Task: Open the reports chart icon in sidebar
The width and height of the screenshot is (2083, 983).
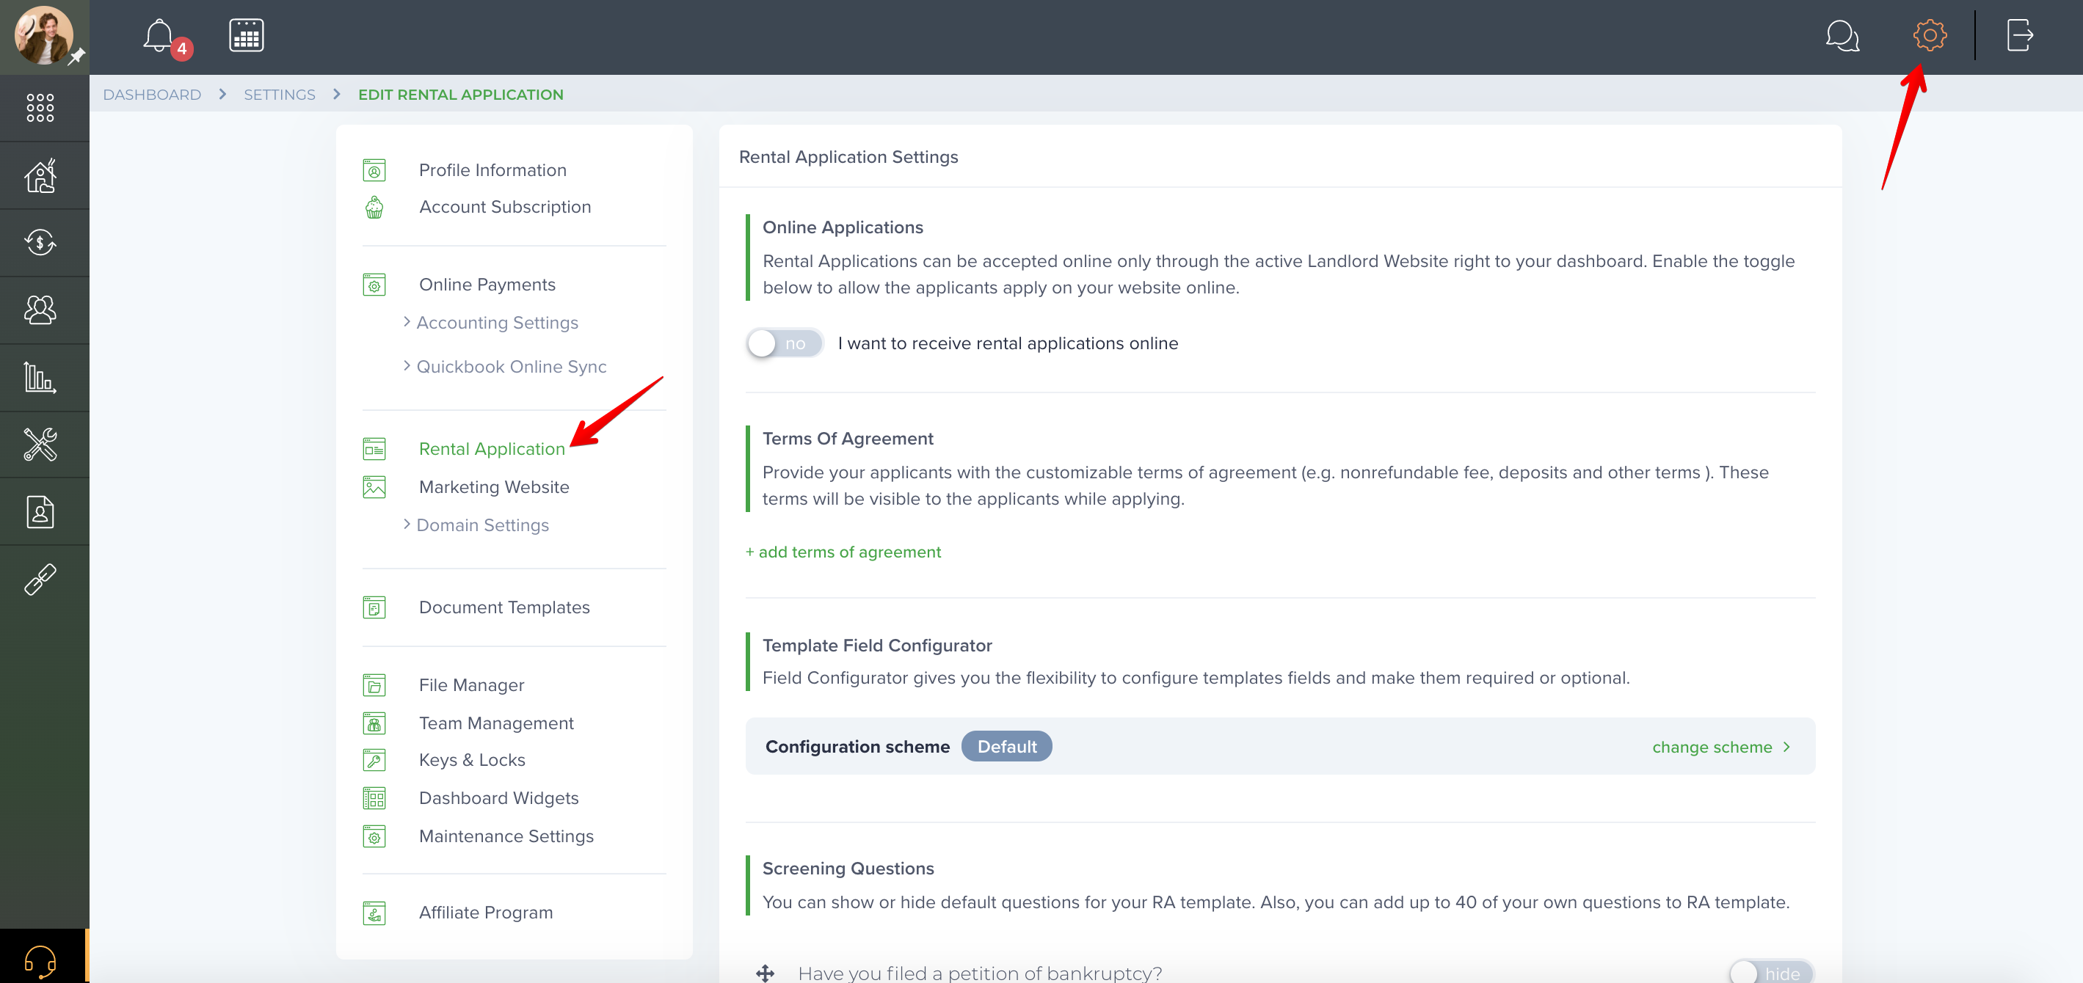Action: pos(40,378)
